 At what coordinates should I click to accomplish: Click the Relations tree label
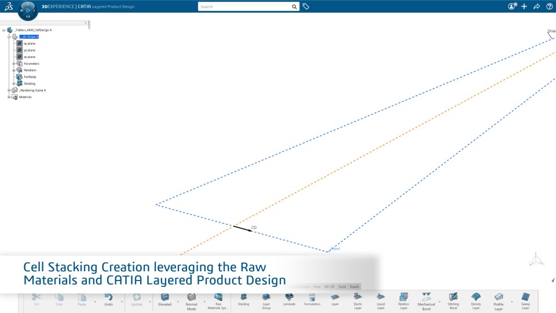click(30, 70)
